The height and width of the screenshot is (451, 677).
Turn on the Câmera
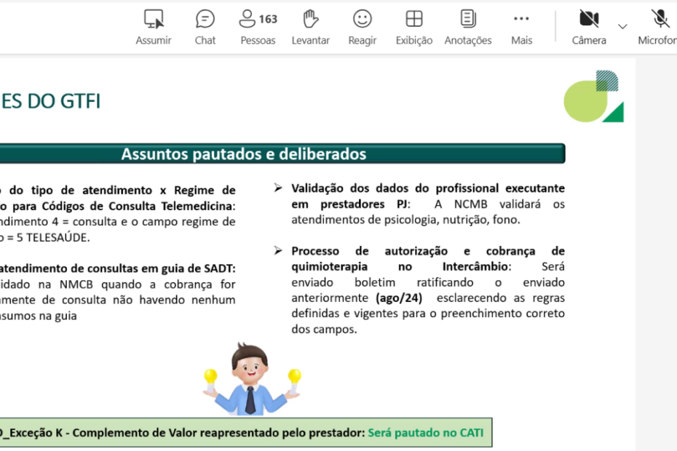click(588, 20)
